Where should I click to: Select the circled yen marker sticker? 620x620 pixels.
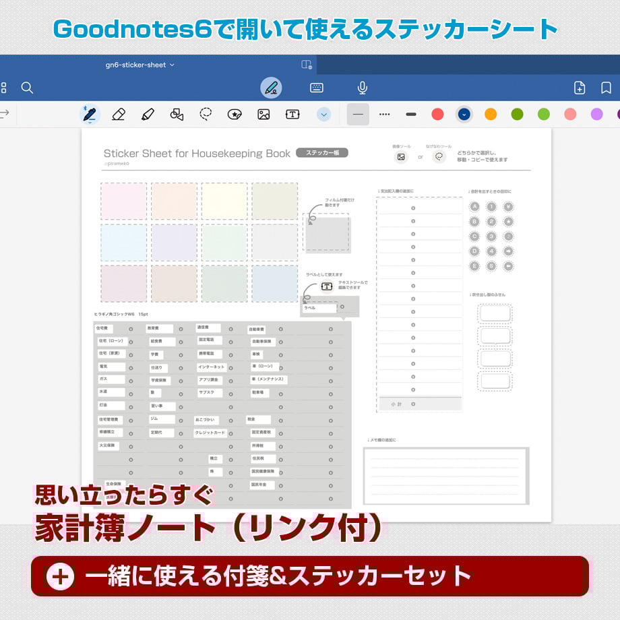(509, 206)
